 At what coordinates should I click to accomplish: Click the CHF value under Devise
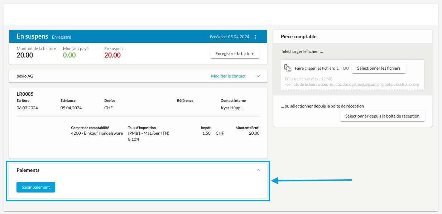[109, 108]
